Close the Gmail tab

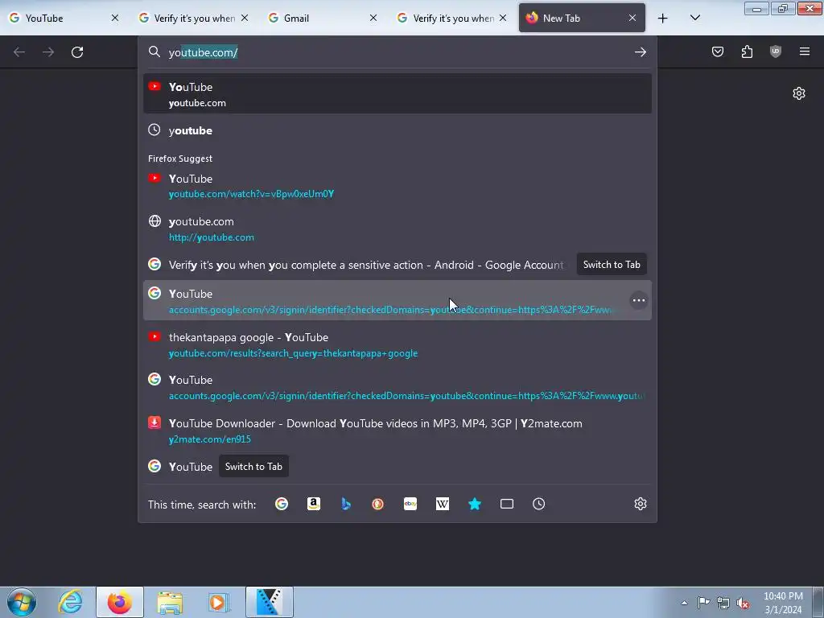point(373,18)
